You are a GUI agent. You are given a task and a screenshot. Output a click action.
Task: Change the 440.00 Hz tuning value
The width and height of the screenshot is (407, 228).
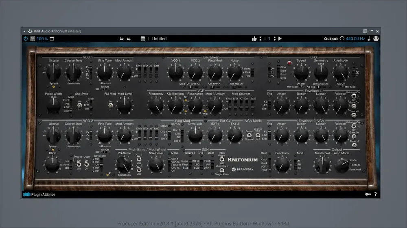point(355,39)
